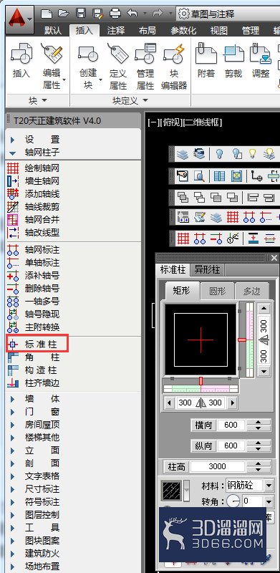
Task: Switch to the 视图 ribbon tab
Action: pos(219,30)
